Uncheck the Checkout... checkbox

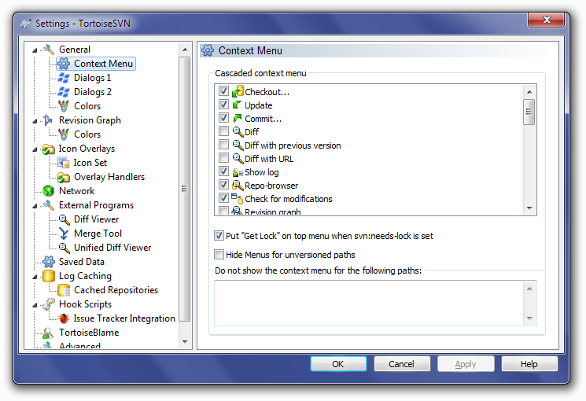click(223, 90)
